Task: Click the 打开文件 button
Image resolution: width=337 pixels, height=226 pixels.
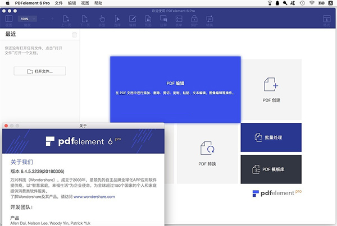Action: click(x=40, y=71)
